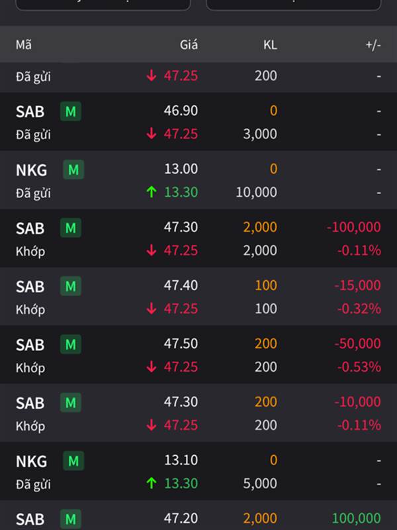Image resolution: width=397 pixels, height=530 pixels.
Task: Sort by the Giá column header
Action: point(189,45)
